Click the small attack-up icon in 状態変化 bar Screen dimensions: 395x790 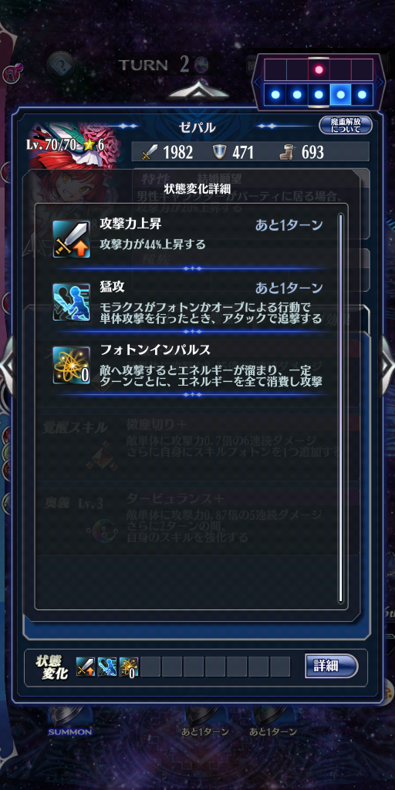(x=85, y=667)
